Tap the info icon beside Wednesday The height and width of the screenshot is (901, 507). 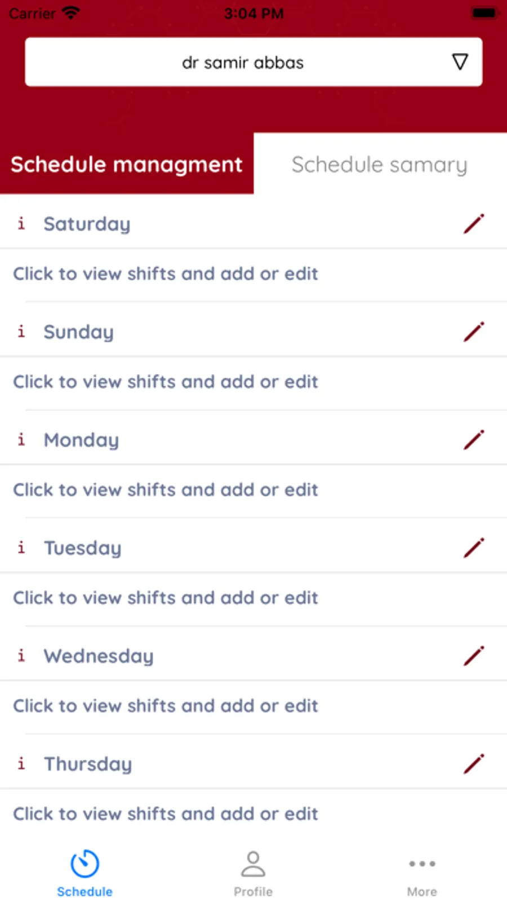pyautogui.click(x=21, y=655)
